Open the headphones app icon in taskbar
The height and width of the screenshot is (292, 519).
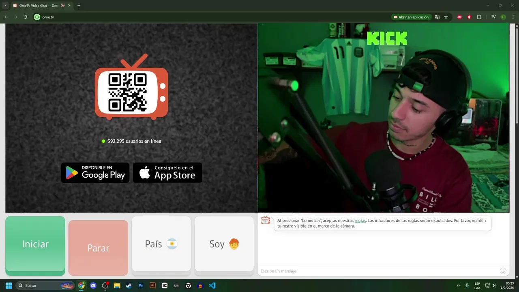click(200, 286)
